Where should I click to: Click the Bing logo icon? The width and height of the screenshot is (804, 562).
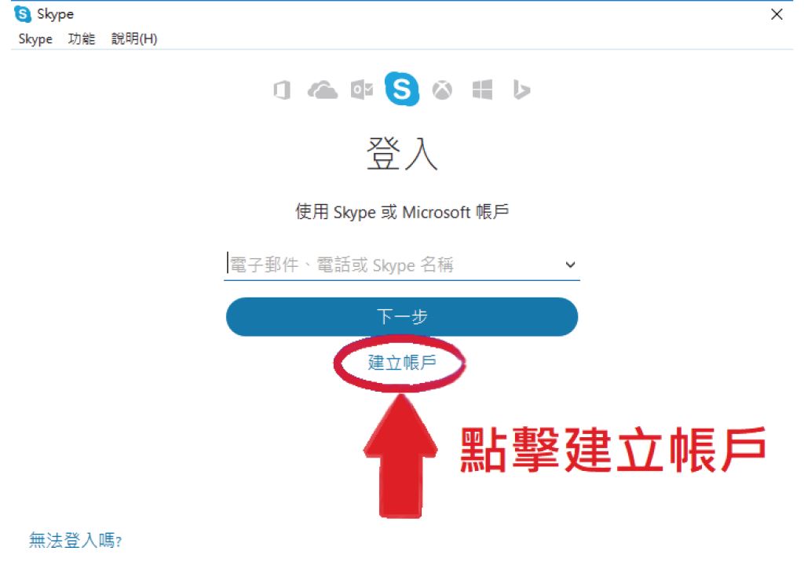coord(521,89)
